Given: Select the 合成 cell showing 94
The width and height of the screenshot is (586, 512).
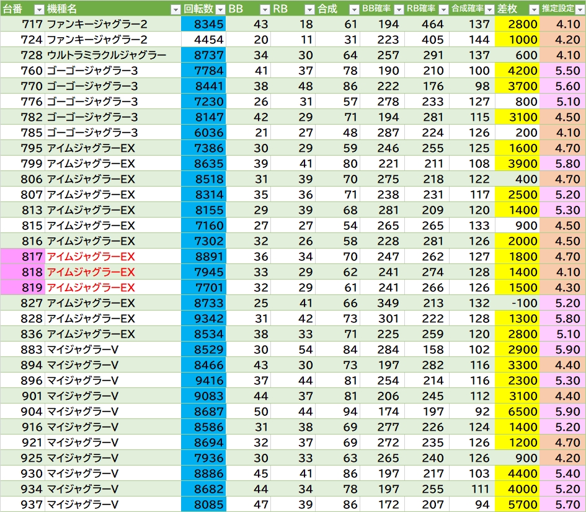Looking at the screenshot, I should point(337,411).
